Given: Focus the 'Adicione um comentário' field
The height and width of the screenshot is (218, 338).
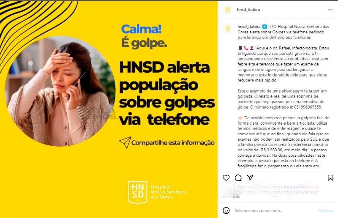Looking at the screenshot, I should pyautogui.click(x=258, y=211).
